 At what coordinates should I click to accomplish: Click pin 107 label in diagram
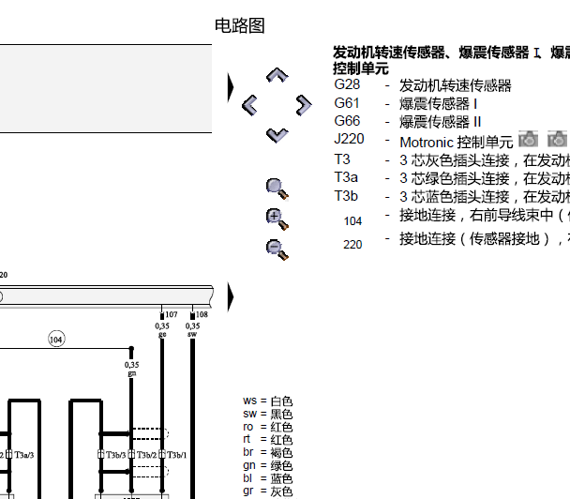[172, 314]
